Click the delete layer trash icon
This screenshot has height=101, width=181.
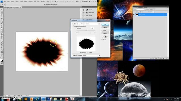[166, 58]
